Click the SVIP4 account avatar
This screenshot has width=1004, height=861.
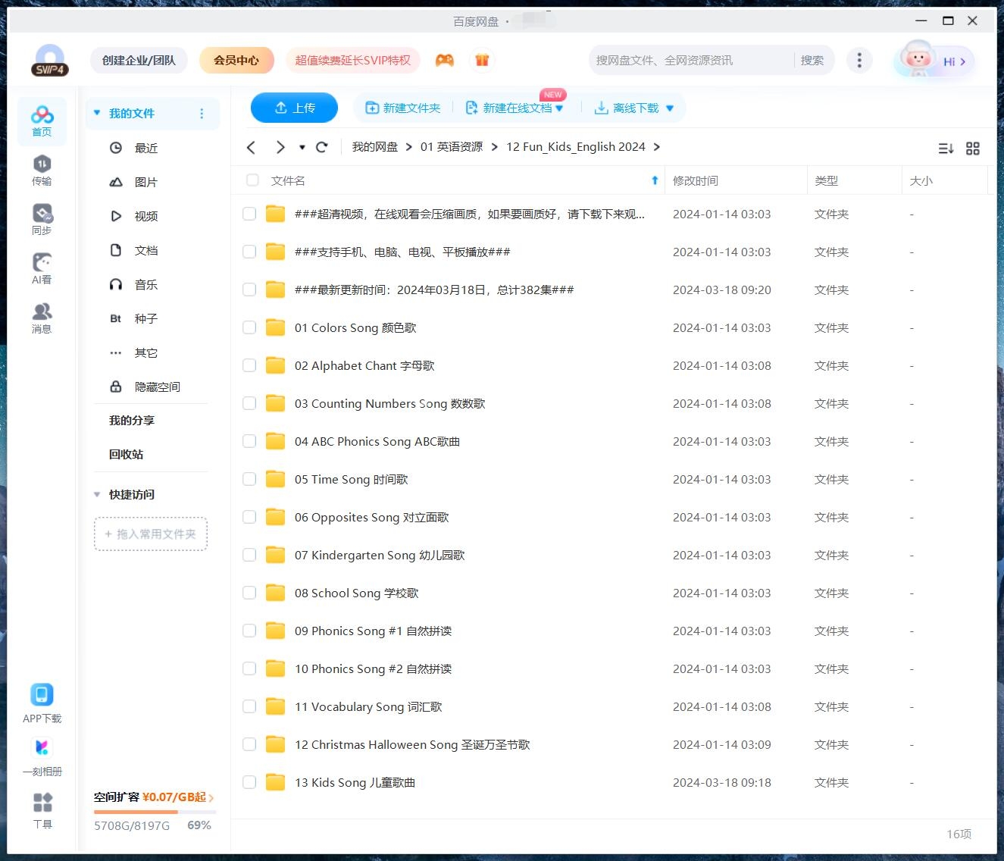click(50, 60)
